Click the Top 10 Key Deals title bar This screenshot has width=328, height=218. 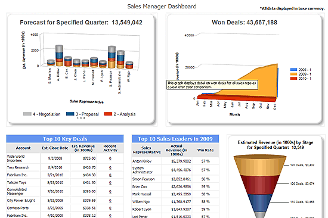pos(65,139)
